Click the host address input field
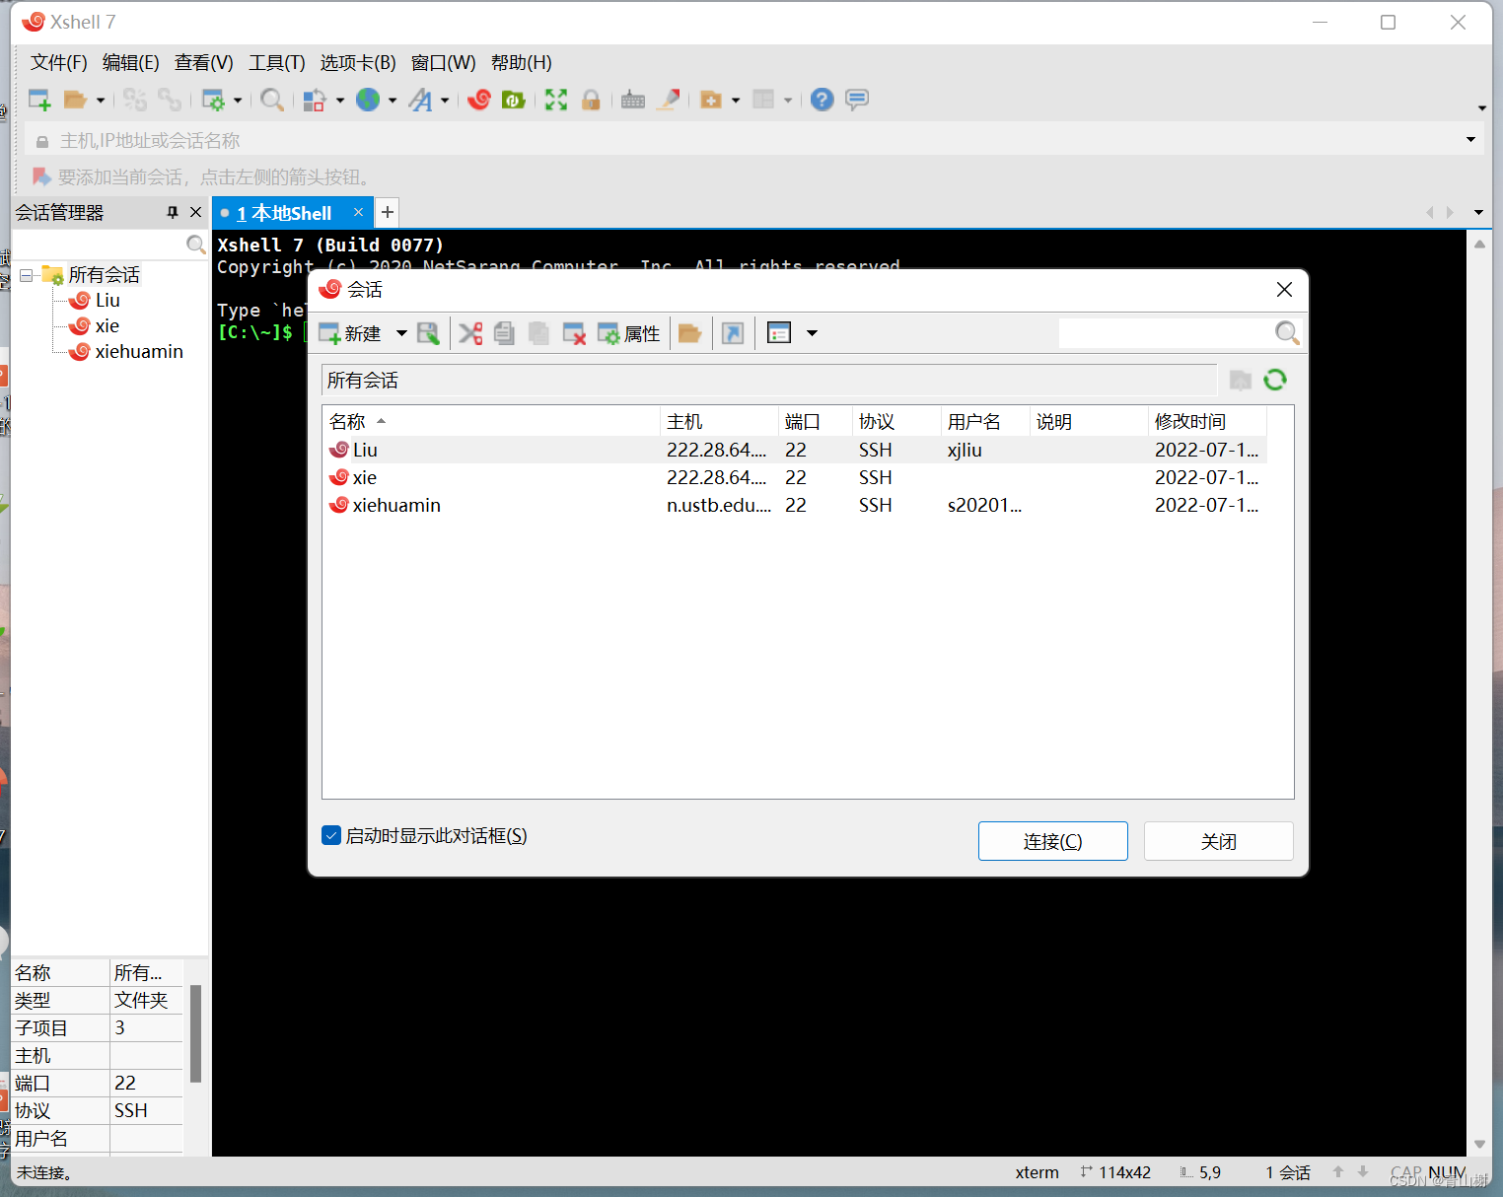1503x1197 pixels. click(x=754, y=140)
